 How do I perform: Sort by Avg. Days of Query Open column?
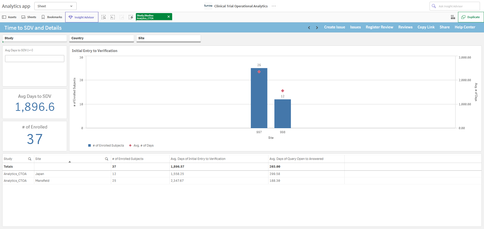[x=296, y=159]
